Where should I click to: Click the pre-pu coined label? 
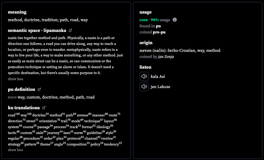click(159, 32)
